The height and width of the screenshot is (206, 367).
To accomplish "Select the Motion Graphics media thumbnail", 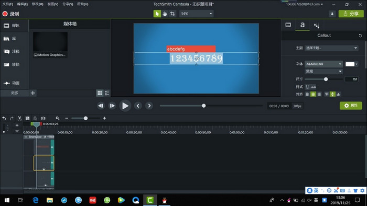I will point(50,44).
